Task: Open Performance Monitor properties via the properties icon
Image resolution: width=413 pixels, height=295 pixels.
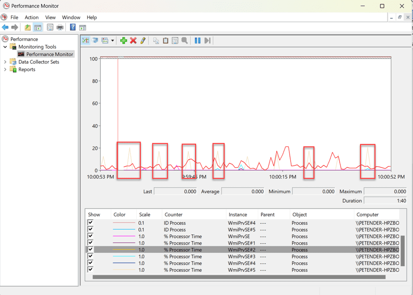Action: [175, 40]
